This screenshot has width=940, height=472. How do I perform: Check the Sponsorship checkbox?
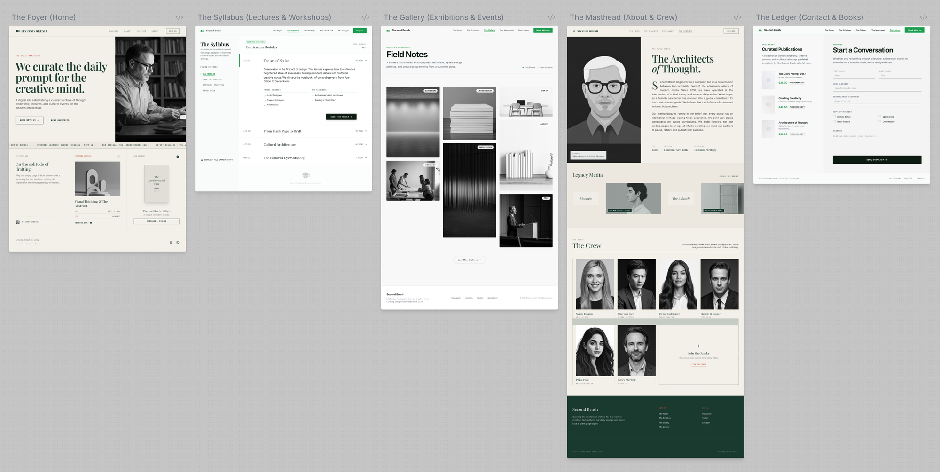click(x=879, y=117)
